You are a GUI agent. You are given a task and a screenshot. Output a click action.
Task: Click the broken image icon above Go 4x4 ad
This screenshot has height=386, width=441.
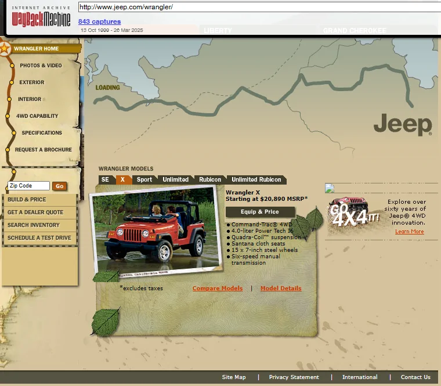coord(330,188)
